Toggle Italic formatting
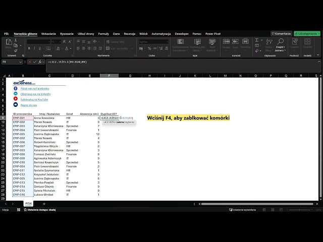323x242 pixels. 34,48
